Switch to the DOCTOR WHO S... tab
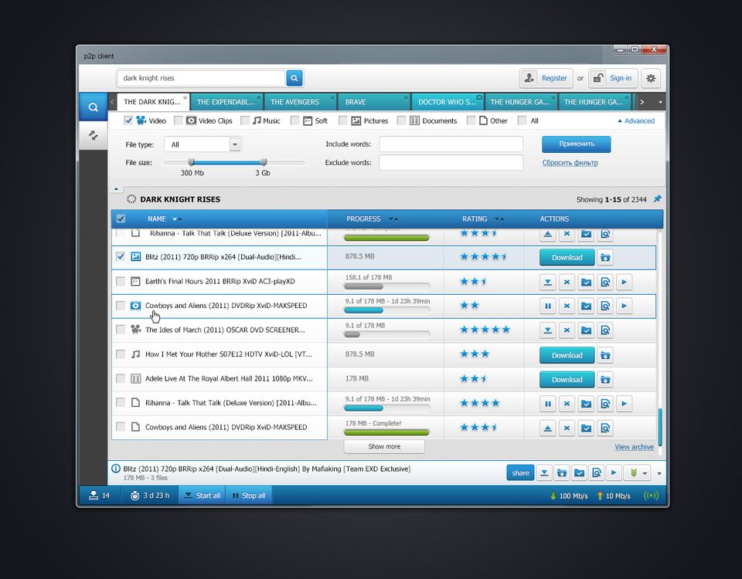This screenshot has width=742, height=579. coord(447,102)
